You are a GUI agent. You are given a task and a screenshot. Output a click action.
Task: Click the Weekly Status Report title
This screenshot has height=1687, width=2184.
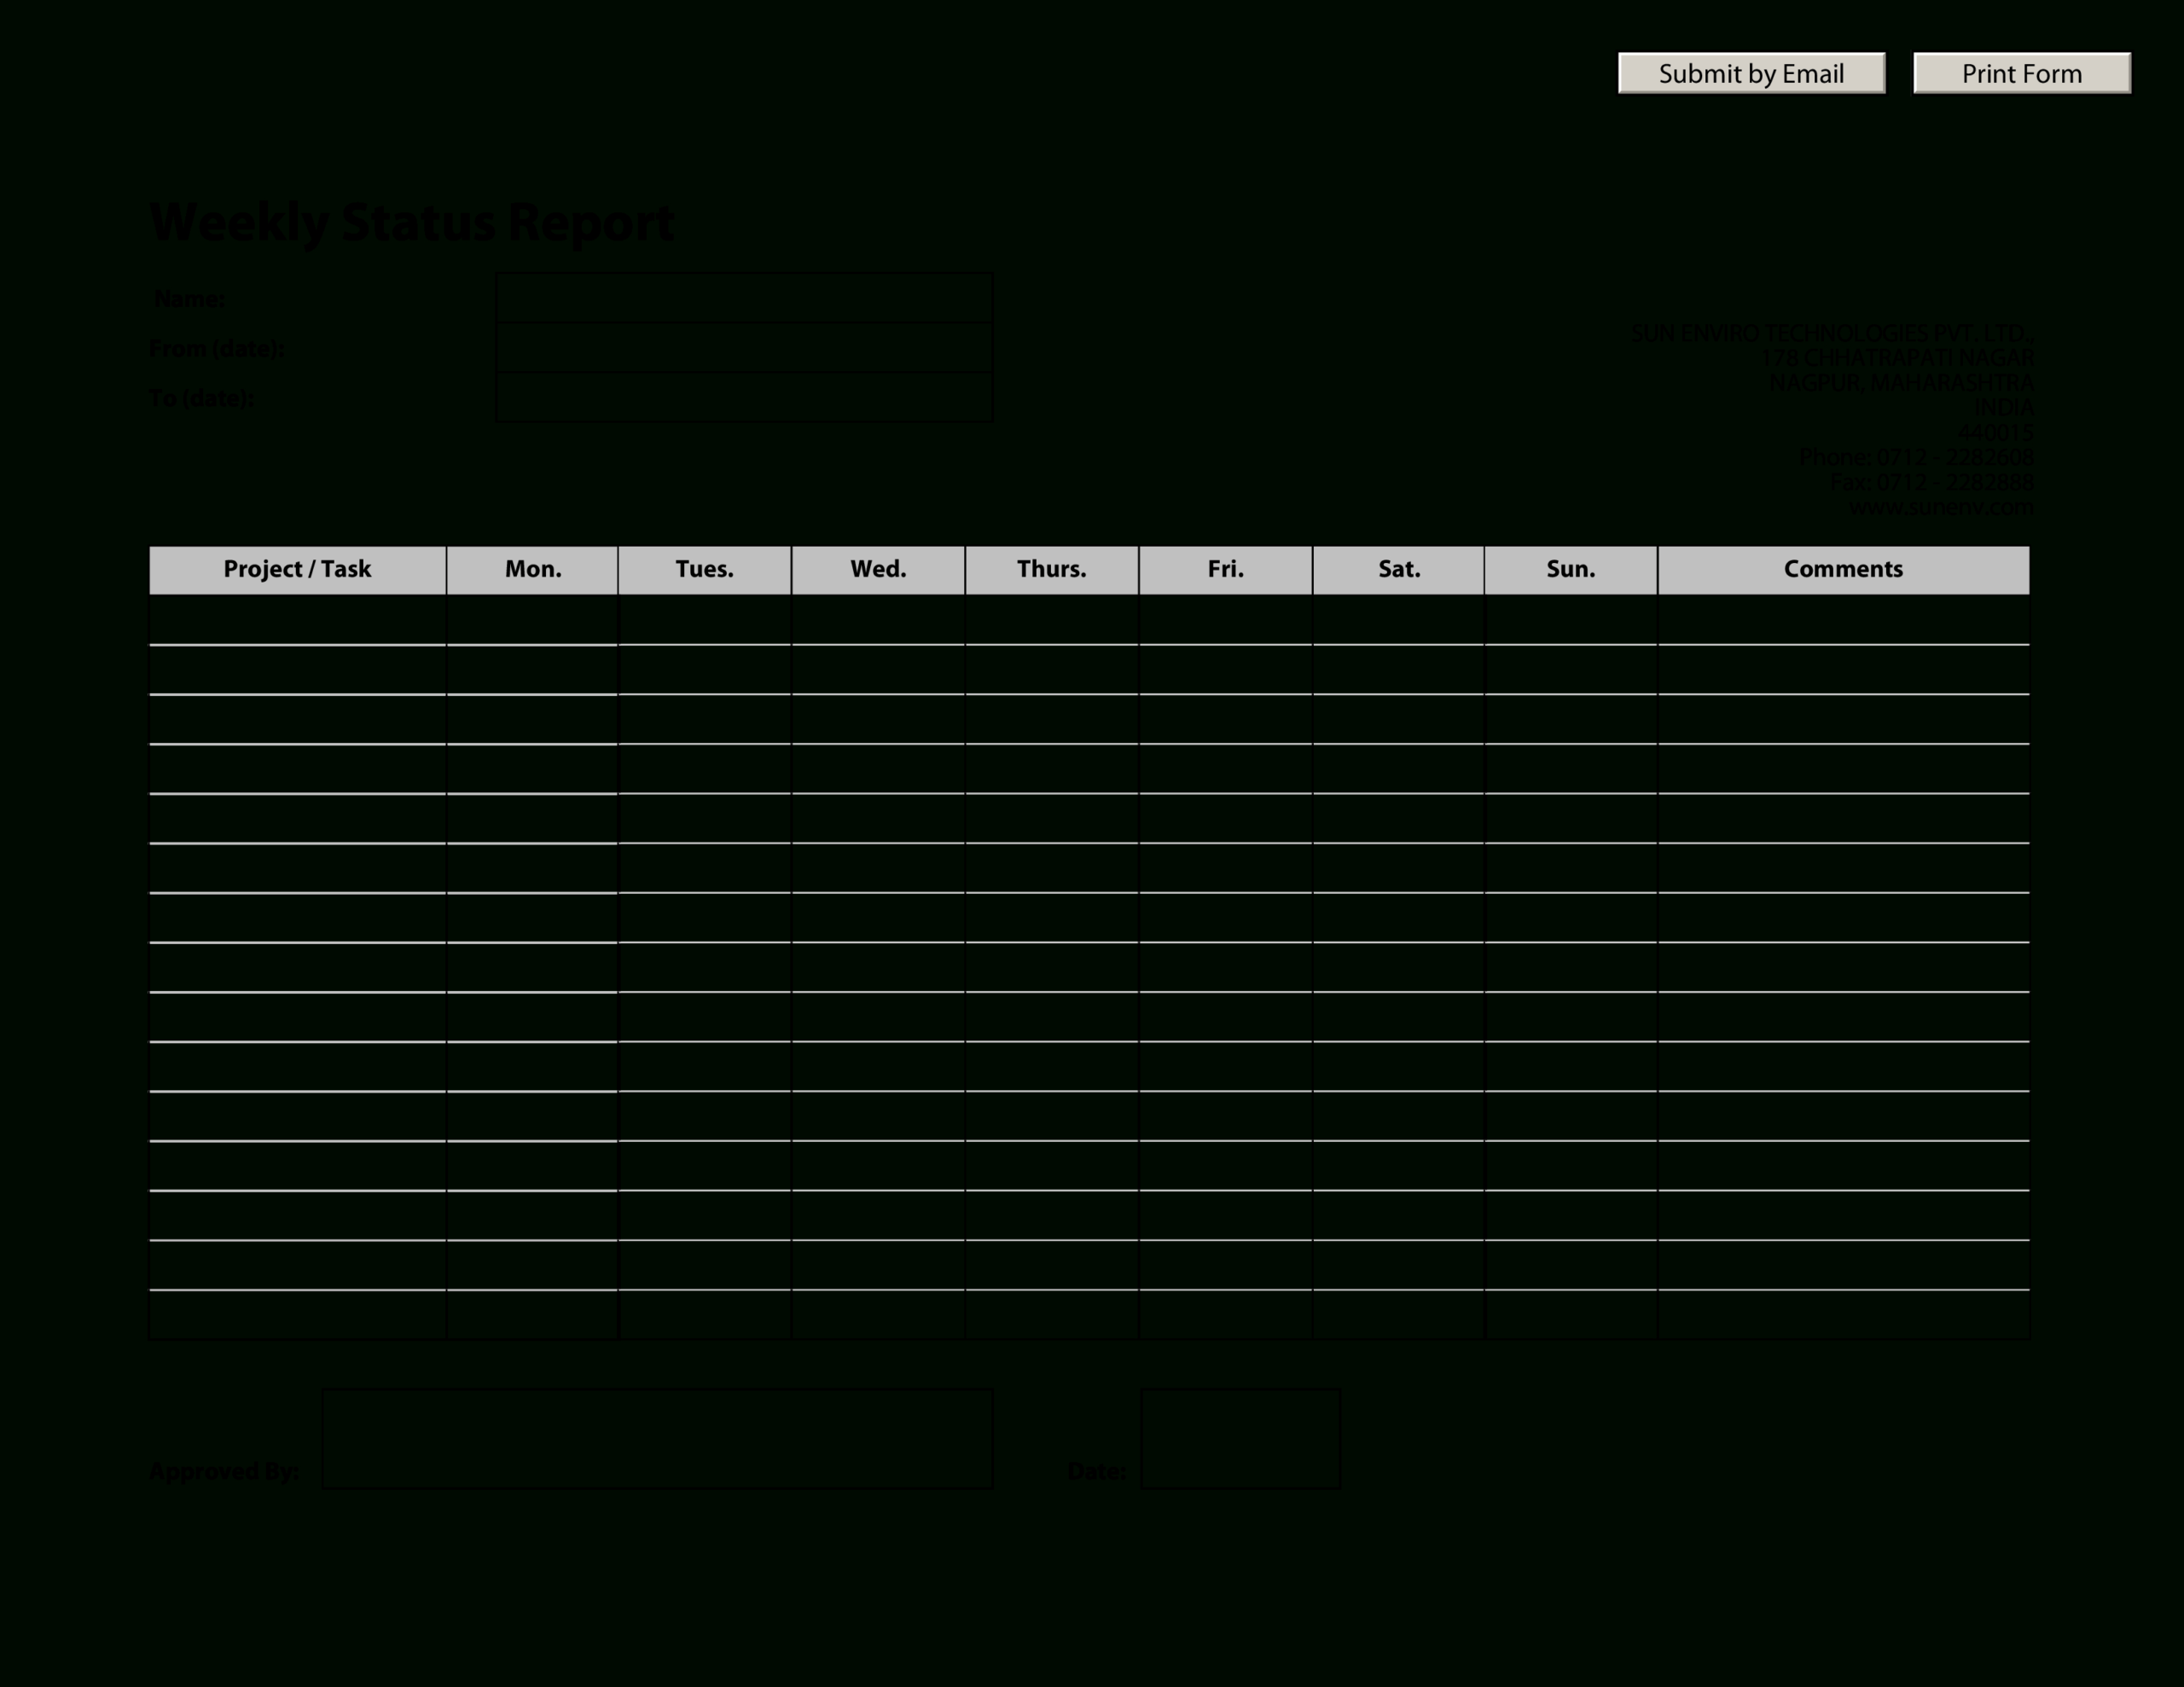tap(409, 220)
